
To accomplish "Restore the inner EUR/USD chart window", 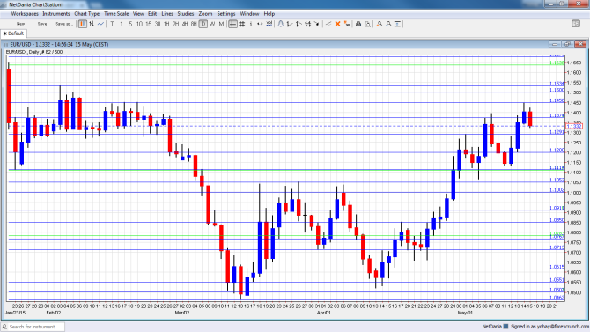I will pyautogui.click(x=567, y=44).
